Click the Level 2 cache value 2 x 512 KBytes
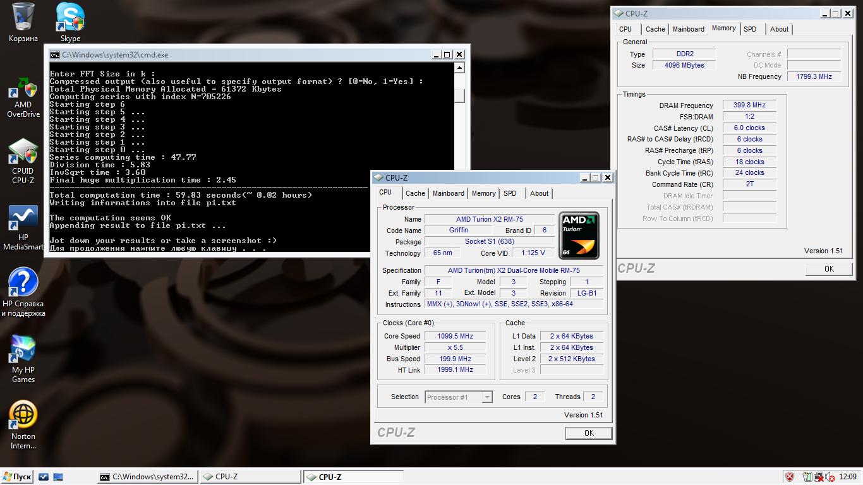Screen dimensions: 863x485 571,359
